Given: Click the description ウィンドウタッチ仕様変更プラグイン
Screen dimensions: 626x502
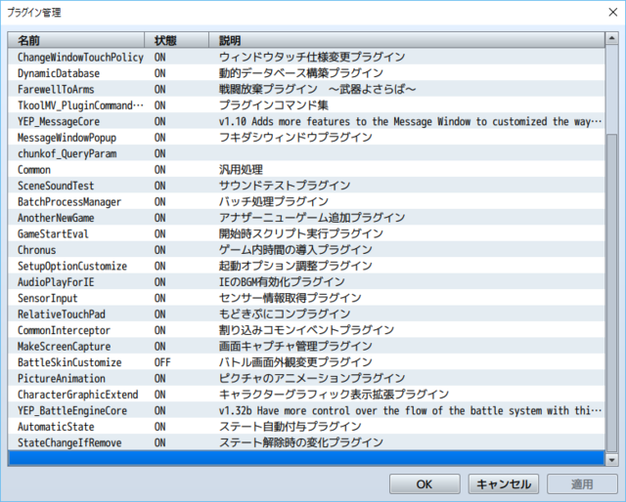Looking at the screenshot, I should click(312, 57).
